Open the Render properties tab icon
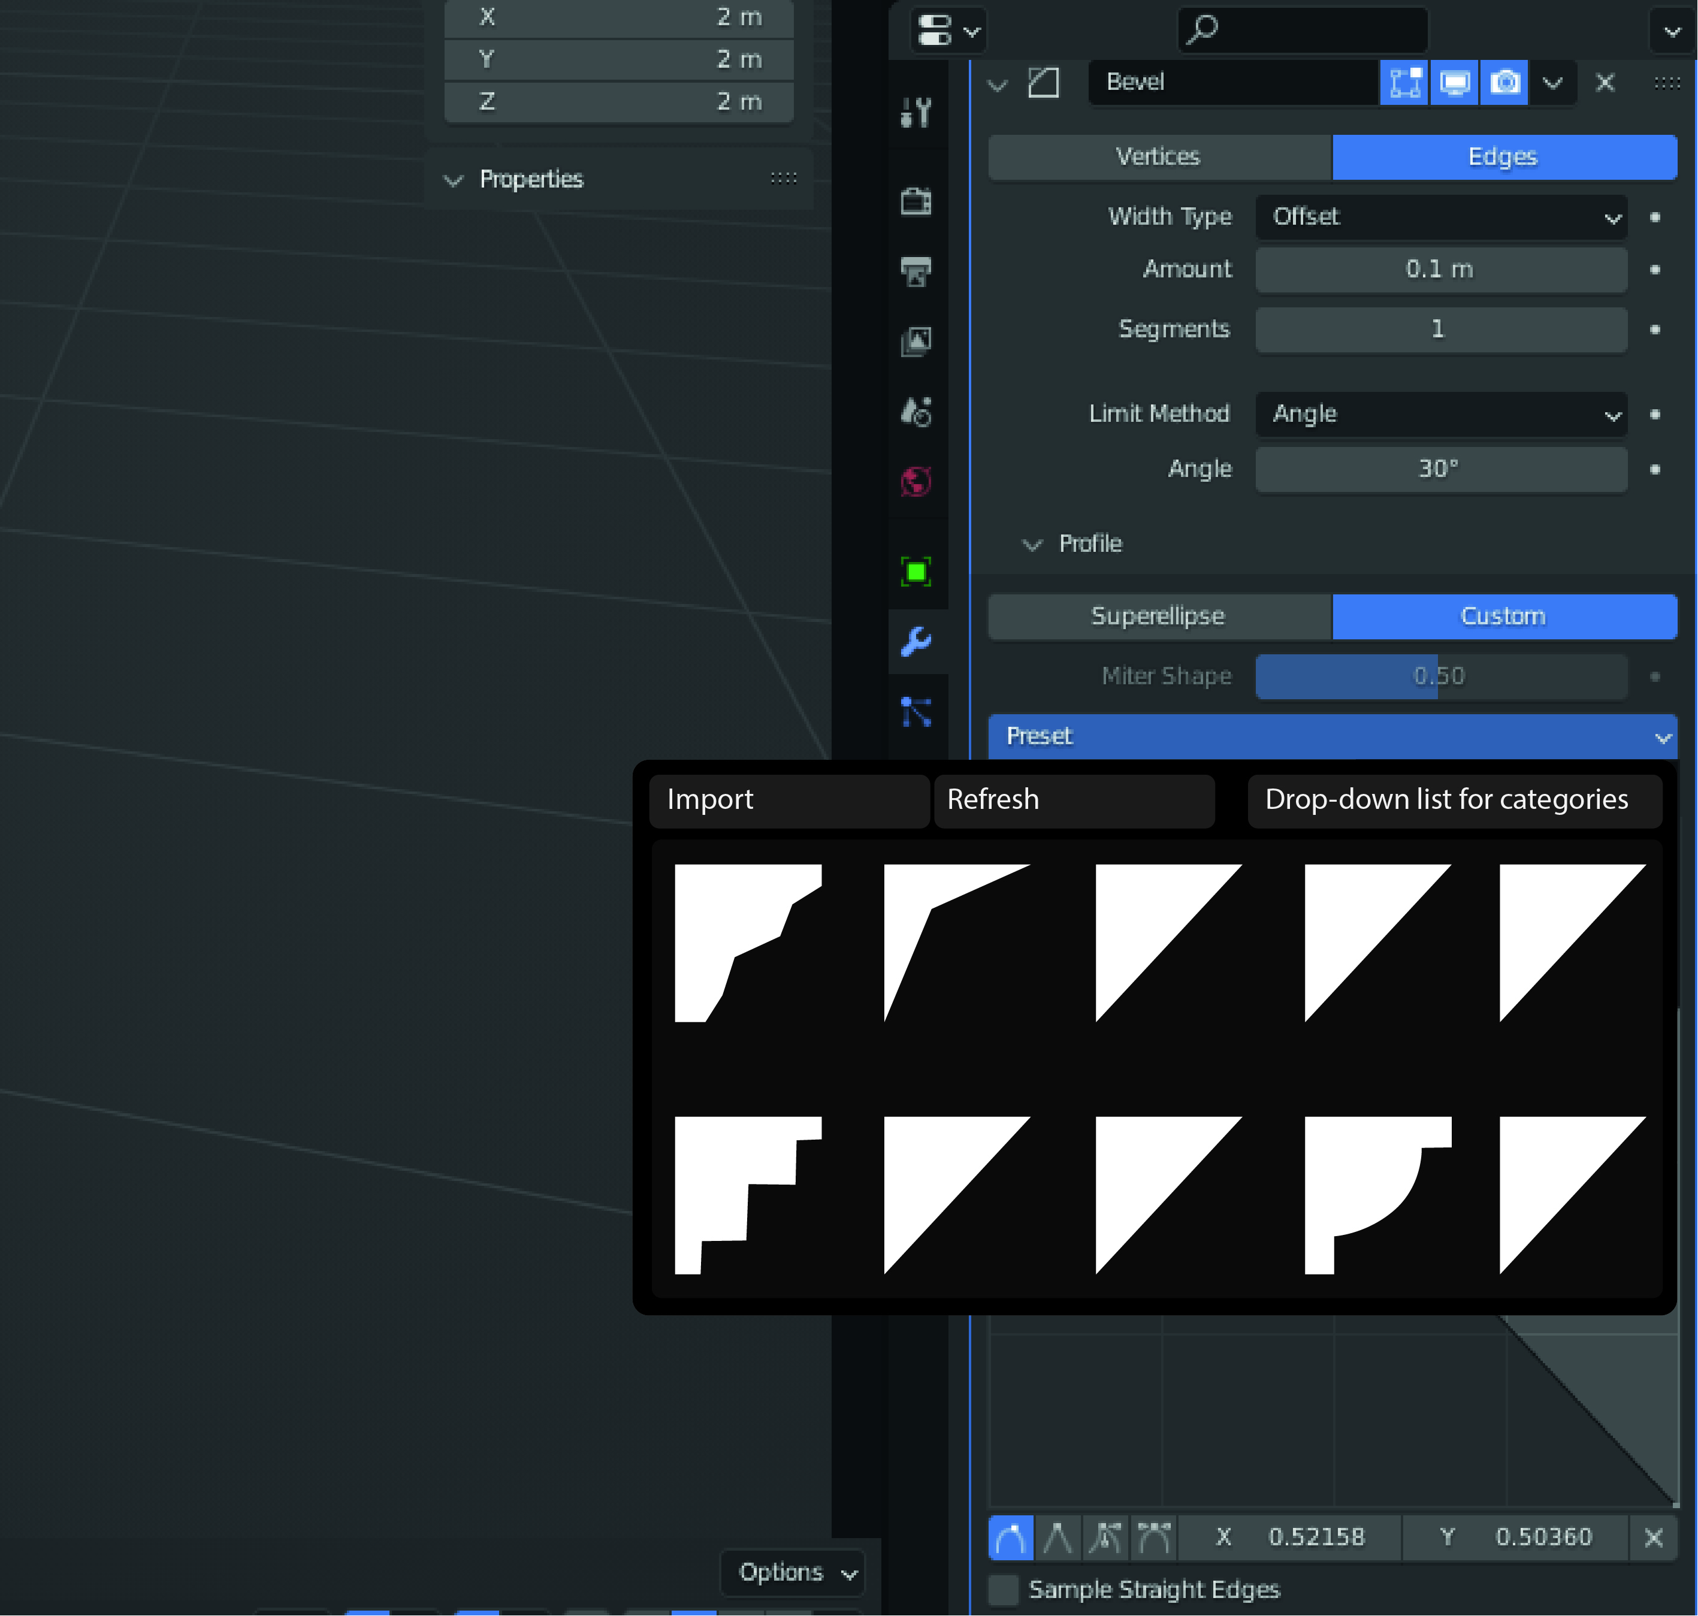 [916, 201]
